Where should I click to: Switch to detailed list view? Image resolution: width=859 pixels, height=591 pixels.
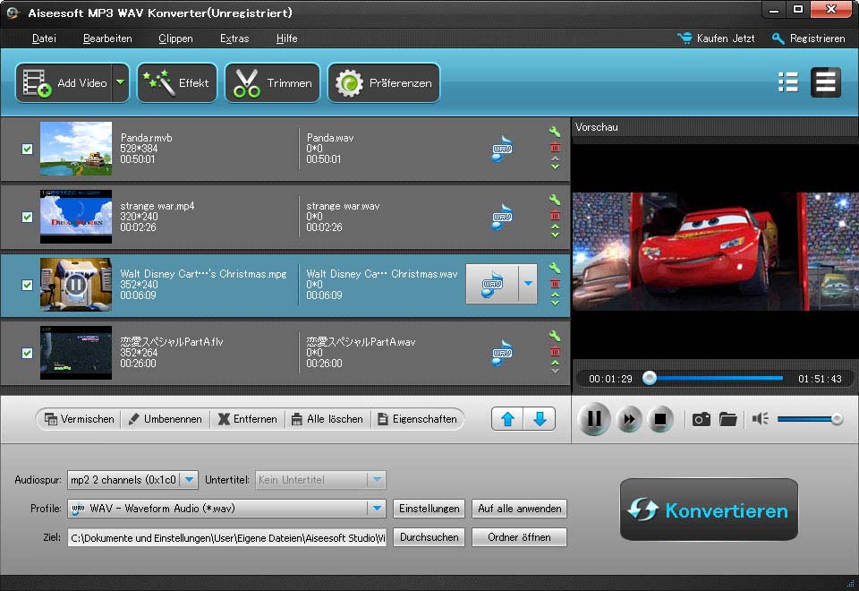tap(826, 82)
